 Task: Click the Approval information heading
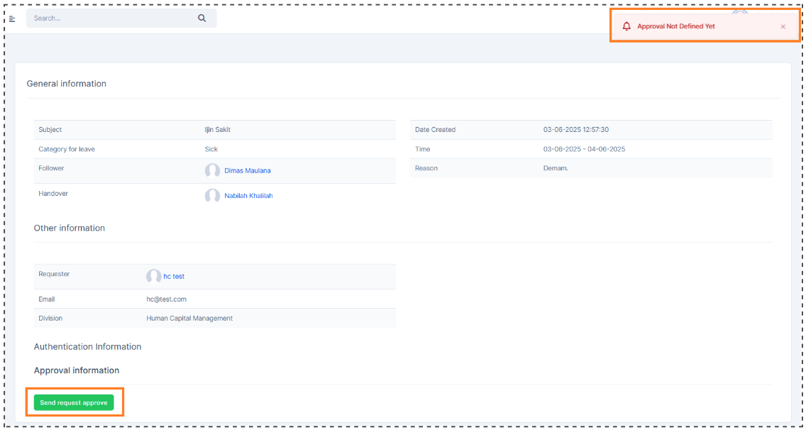coord(77,370)
